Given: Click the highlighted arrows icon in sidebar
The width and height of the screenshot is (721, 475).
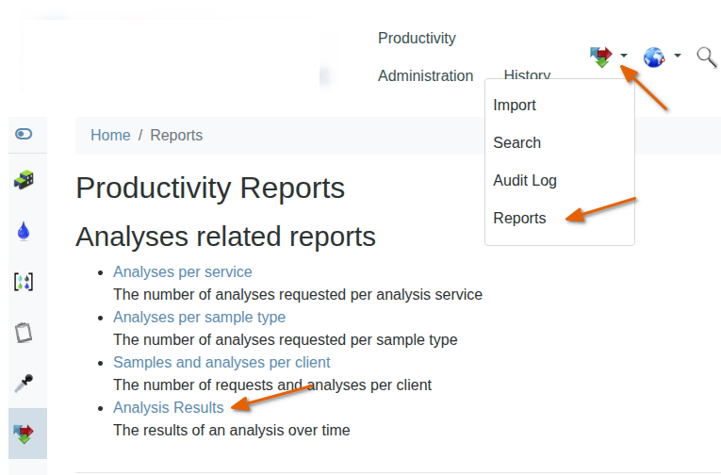Looking at the screenshot, I should tap(25, 434).
